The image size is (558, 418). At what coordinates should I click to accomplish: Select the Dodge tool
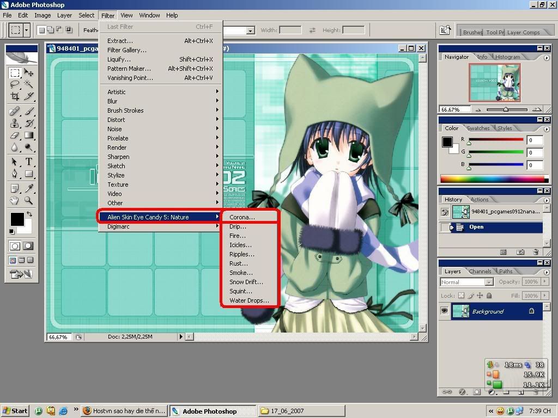(29, 146)
